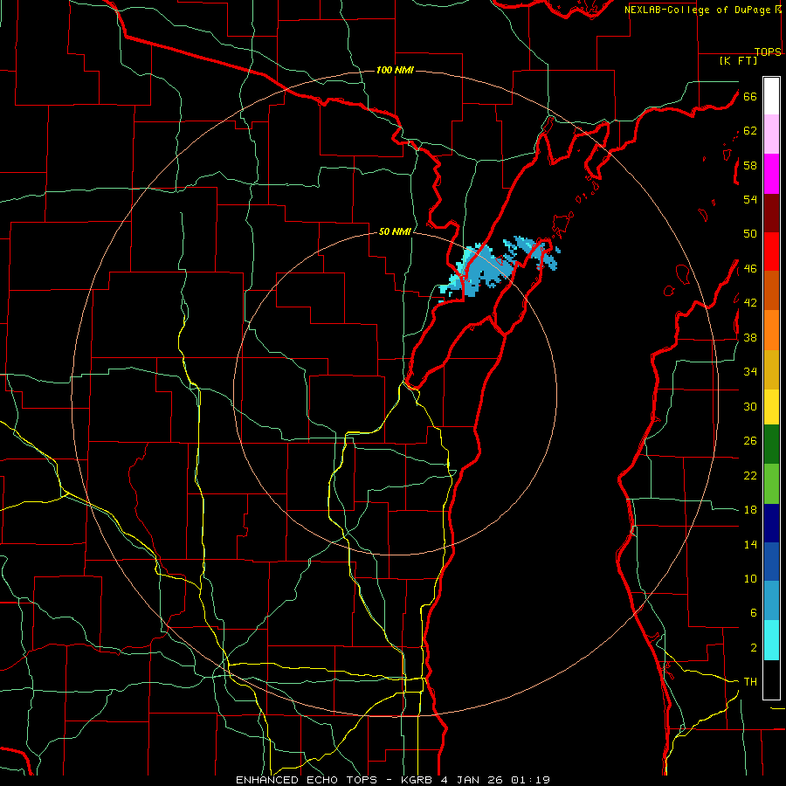Click the '50 NMI' range ring label
786x786 pixels.
click(x=395, y=231)
